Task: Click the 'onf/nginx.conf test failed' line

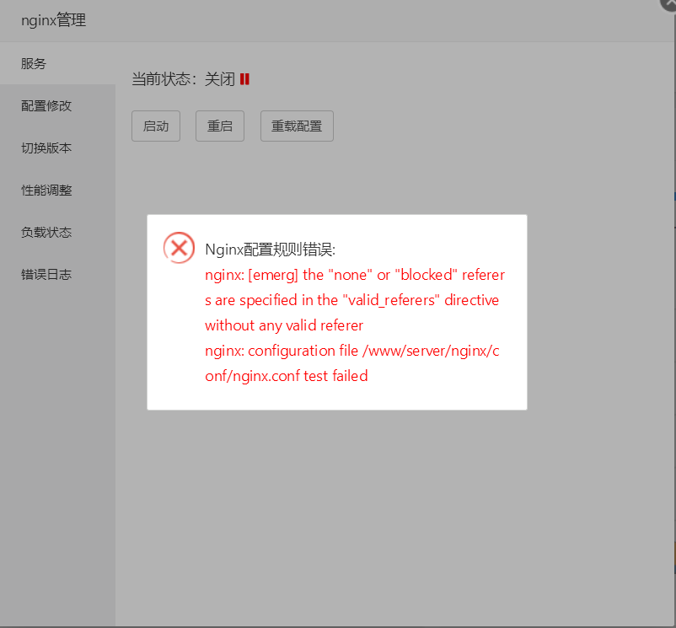Action: [x=287, y=376]
